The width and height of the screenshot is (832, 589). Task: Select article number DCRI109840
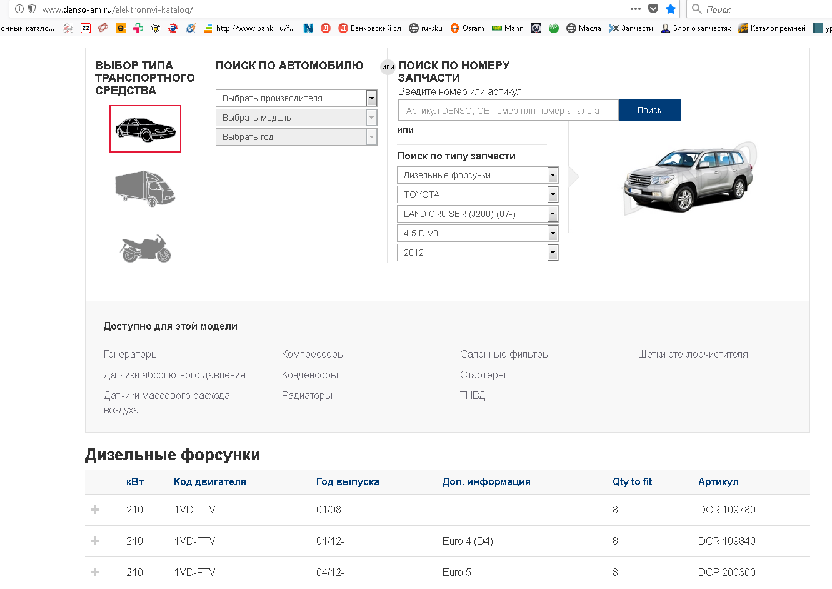coord(727,541)
